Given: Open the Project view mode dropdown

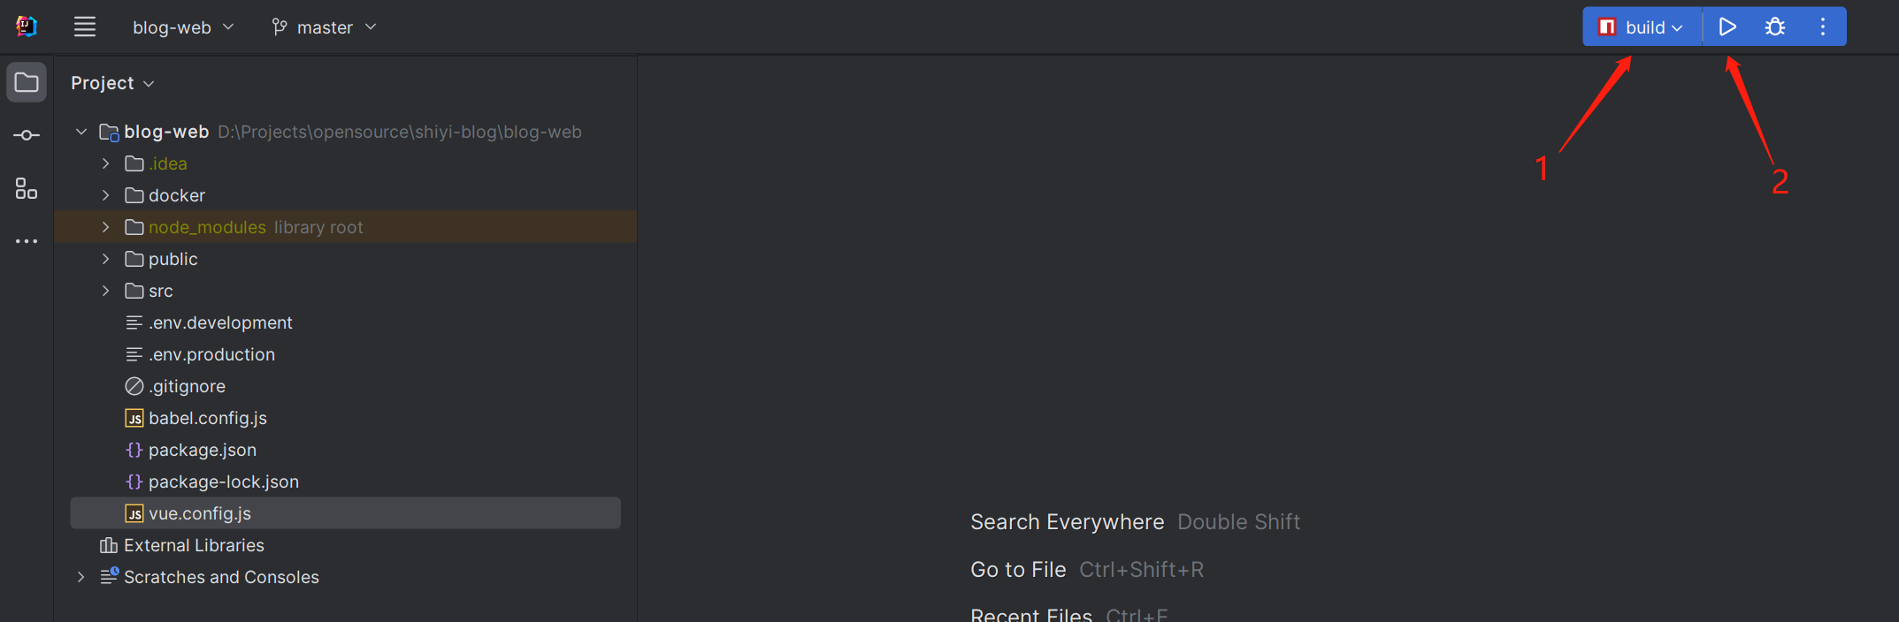Looking at the screenshot, I should click(x=112, y=83).
